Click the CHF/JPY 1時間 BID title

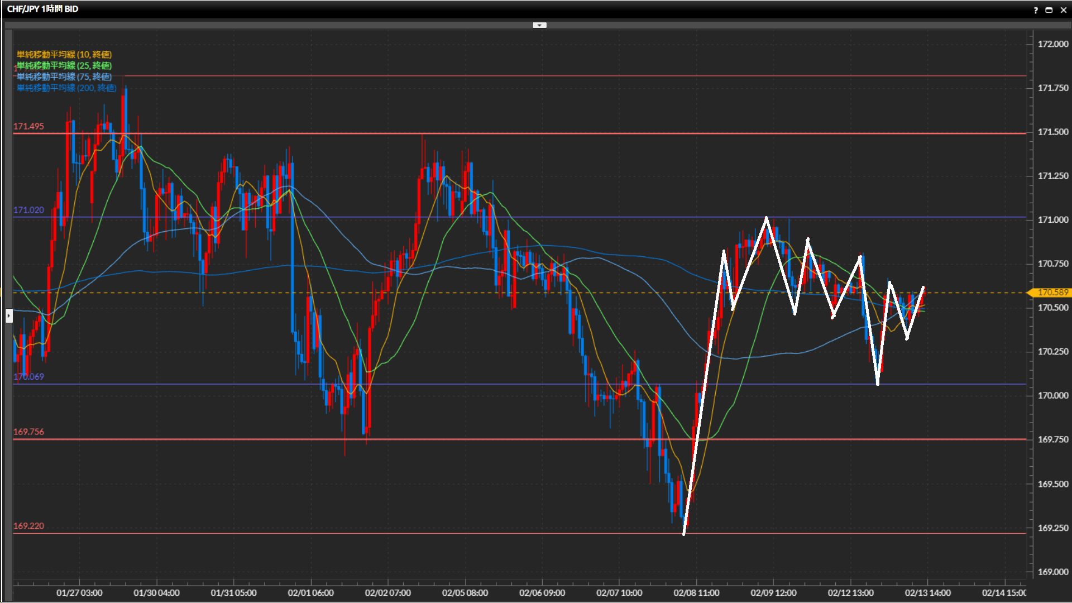tap(42, 9)
